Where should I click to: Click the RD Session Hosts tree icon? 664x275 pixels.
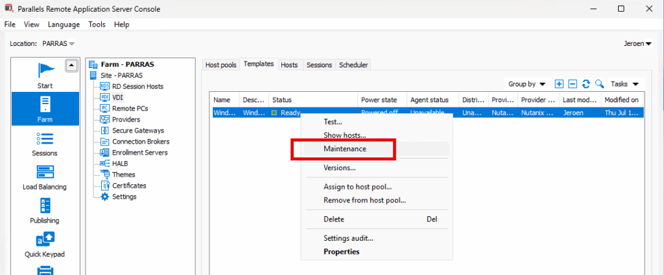point(105,86)
